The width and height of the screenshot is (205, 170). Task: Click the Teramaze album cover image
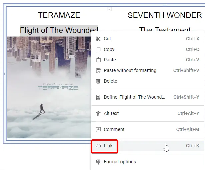(49, 87)
